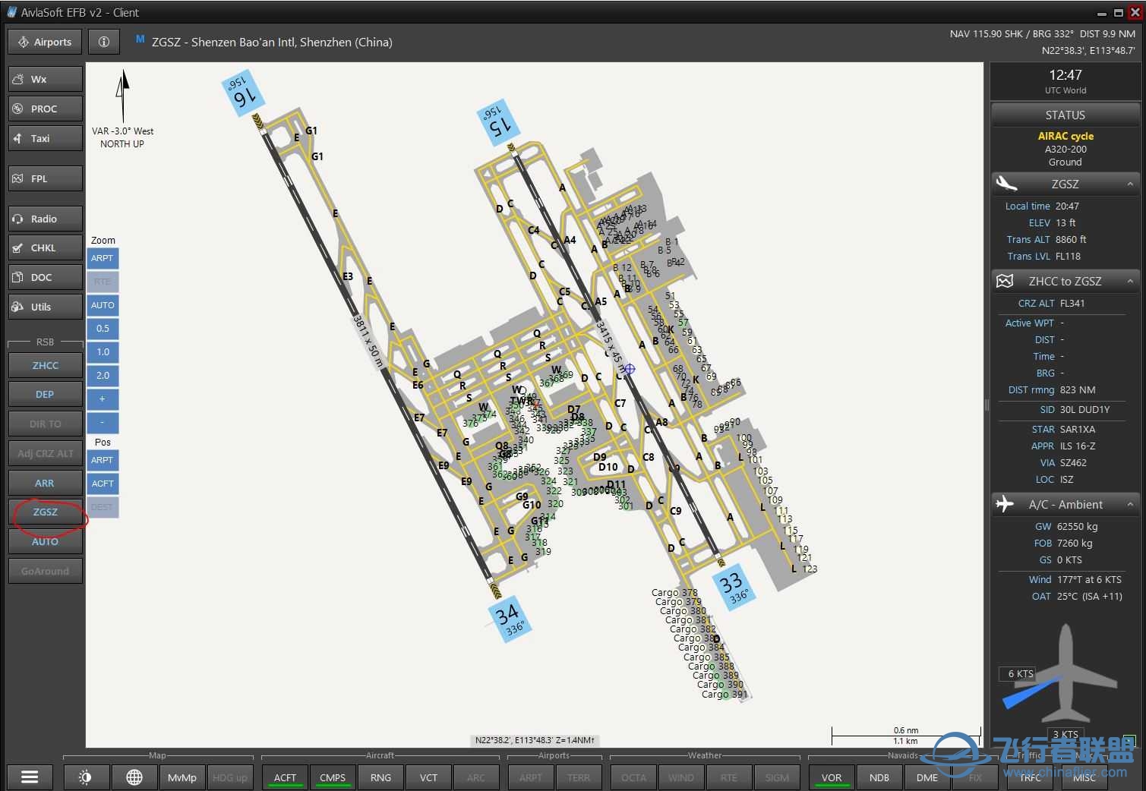Open the FPL flight plan panel
Screen dimensions: 1146x791
point(45,178)
